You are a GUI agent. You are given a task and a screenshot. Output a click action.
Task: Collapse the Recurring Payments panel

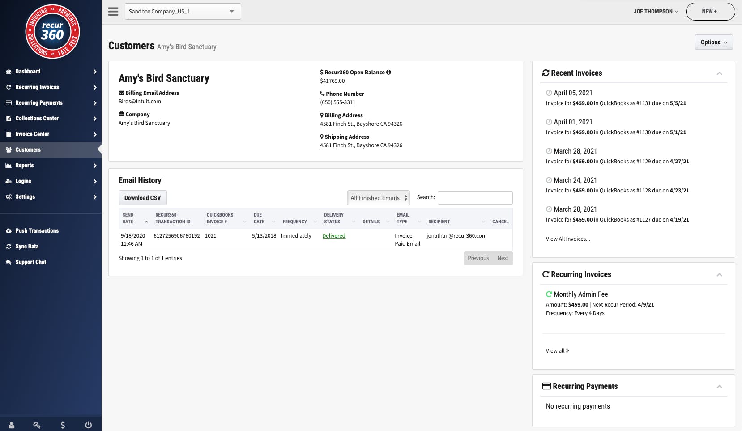719,387
